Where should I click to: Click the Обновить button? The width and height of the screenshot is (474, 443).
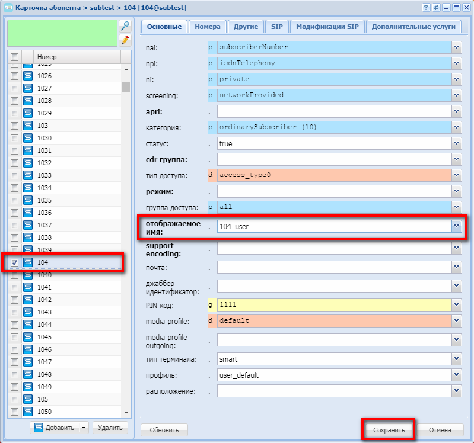pos(164,430)
